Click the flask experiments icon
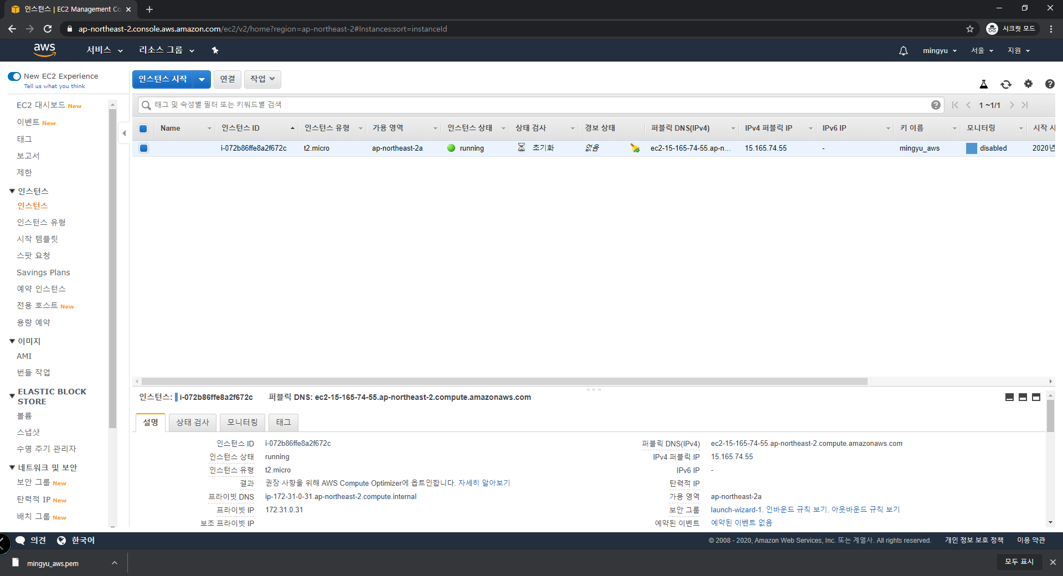Viewport: 1063px width, 576px height. coord(984,84)
